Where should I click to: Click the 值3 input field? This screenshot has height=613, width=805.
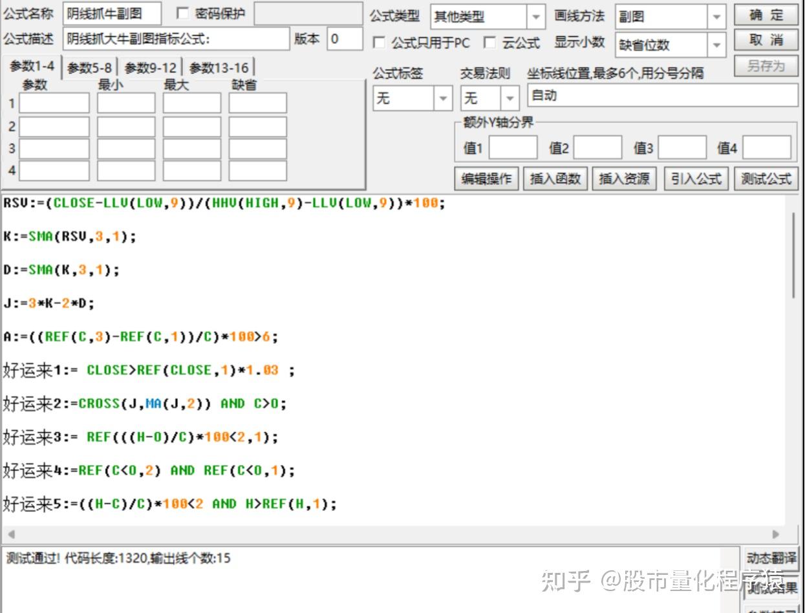tap(682, 148)
